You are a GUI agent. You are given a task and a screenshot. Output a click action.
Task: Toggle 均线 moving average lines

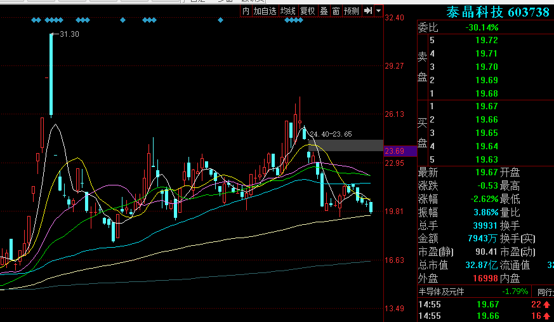tap(289, 11)
